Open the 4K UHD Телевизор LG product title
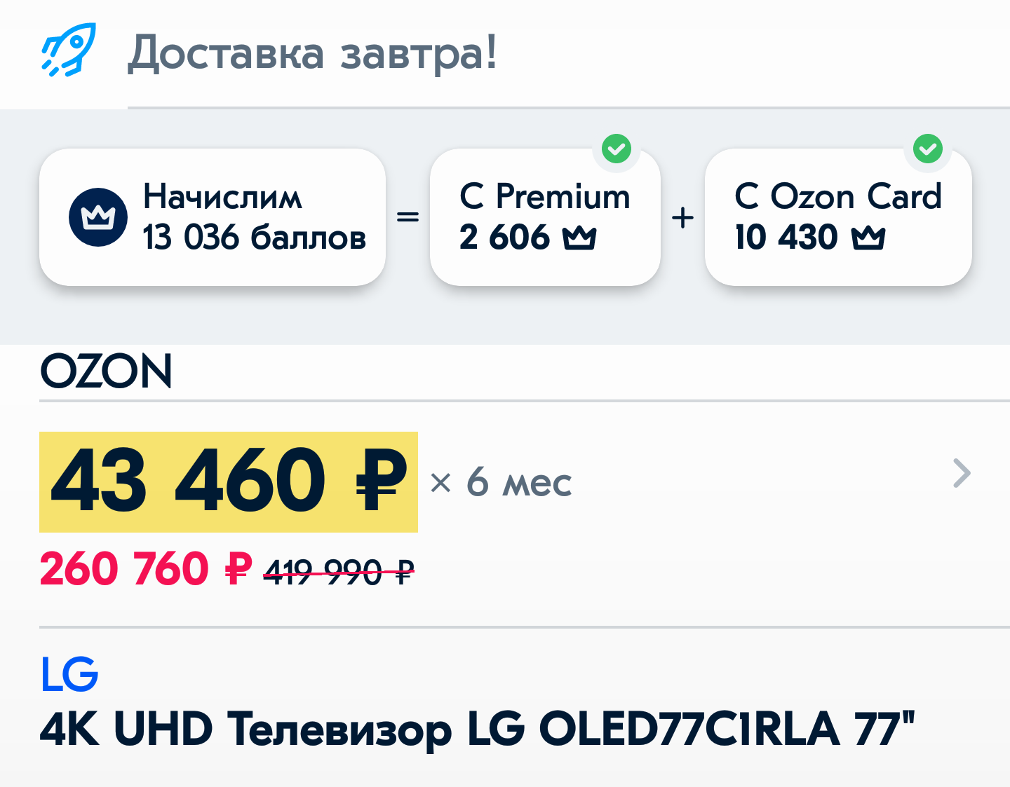The height and width of the screenshot is (787, 1010). point(477,729)
